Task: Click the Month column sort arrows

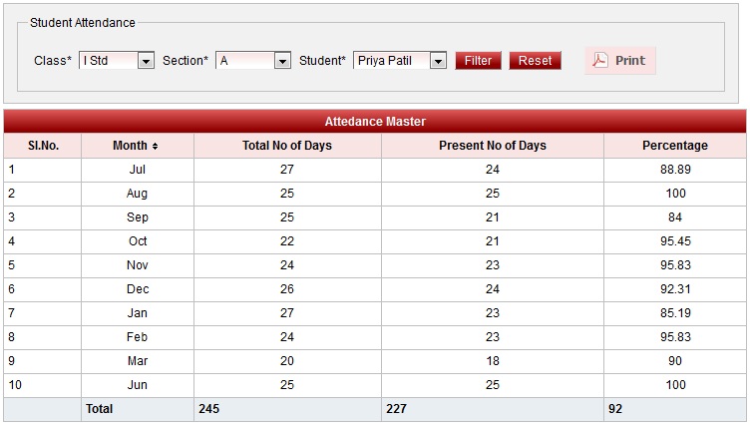Action: point(155,147)
